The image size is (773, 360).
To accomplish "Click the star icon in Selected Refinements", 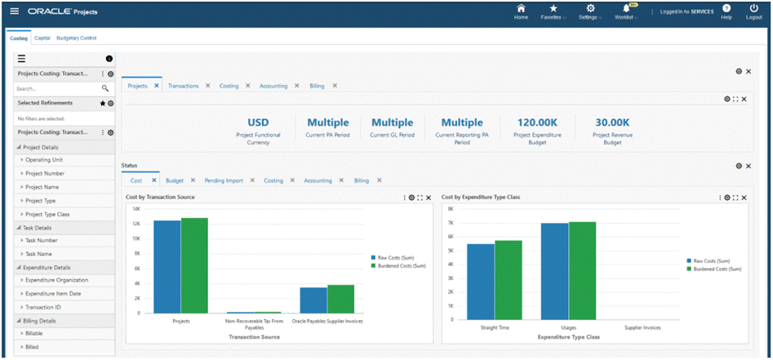I will click(102, 104).
